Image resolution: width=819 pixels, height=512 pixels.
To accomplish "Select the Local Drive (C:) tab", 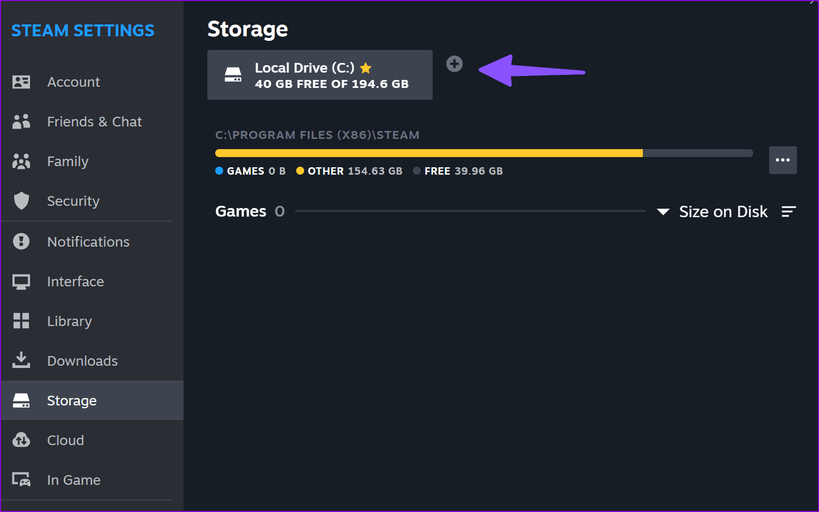I will pos(320,75).
